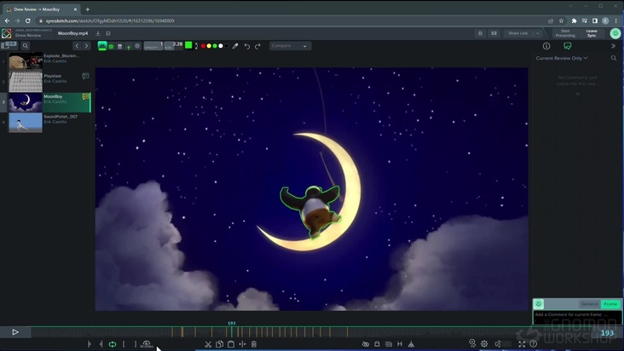624x351 pixels.
Task: Click the fullscreen icon in bottom toolbar
Action: tap(522, 344)
